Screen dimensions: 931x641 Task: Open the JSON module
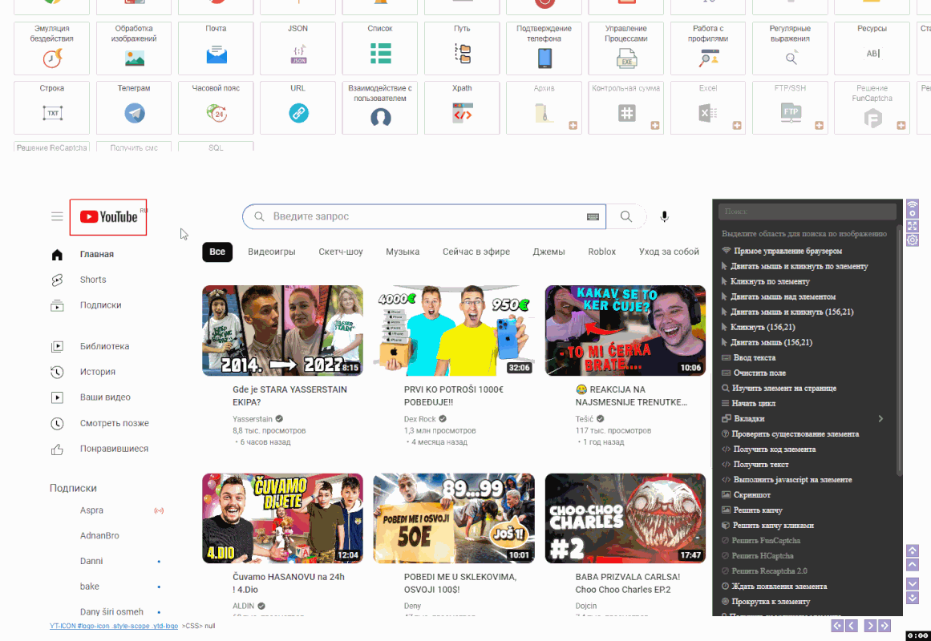click(x=298, y=48)
